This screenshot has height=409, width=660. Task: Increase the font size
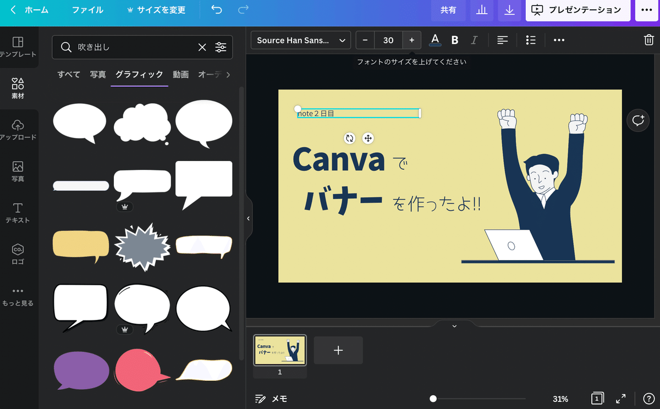(x=411, y=40)
